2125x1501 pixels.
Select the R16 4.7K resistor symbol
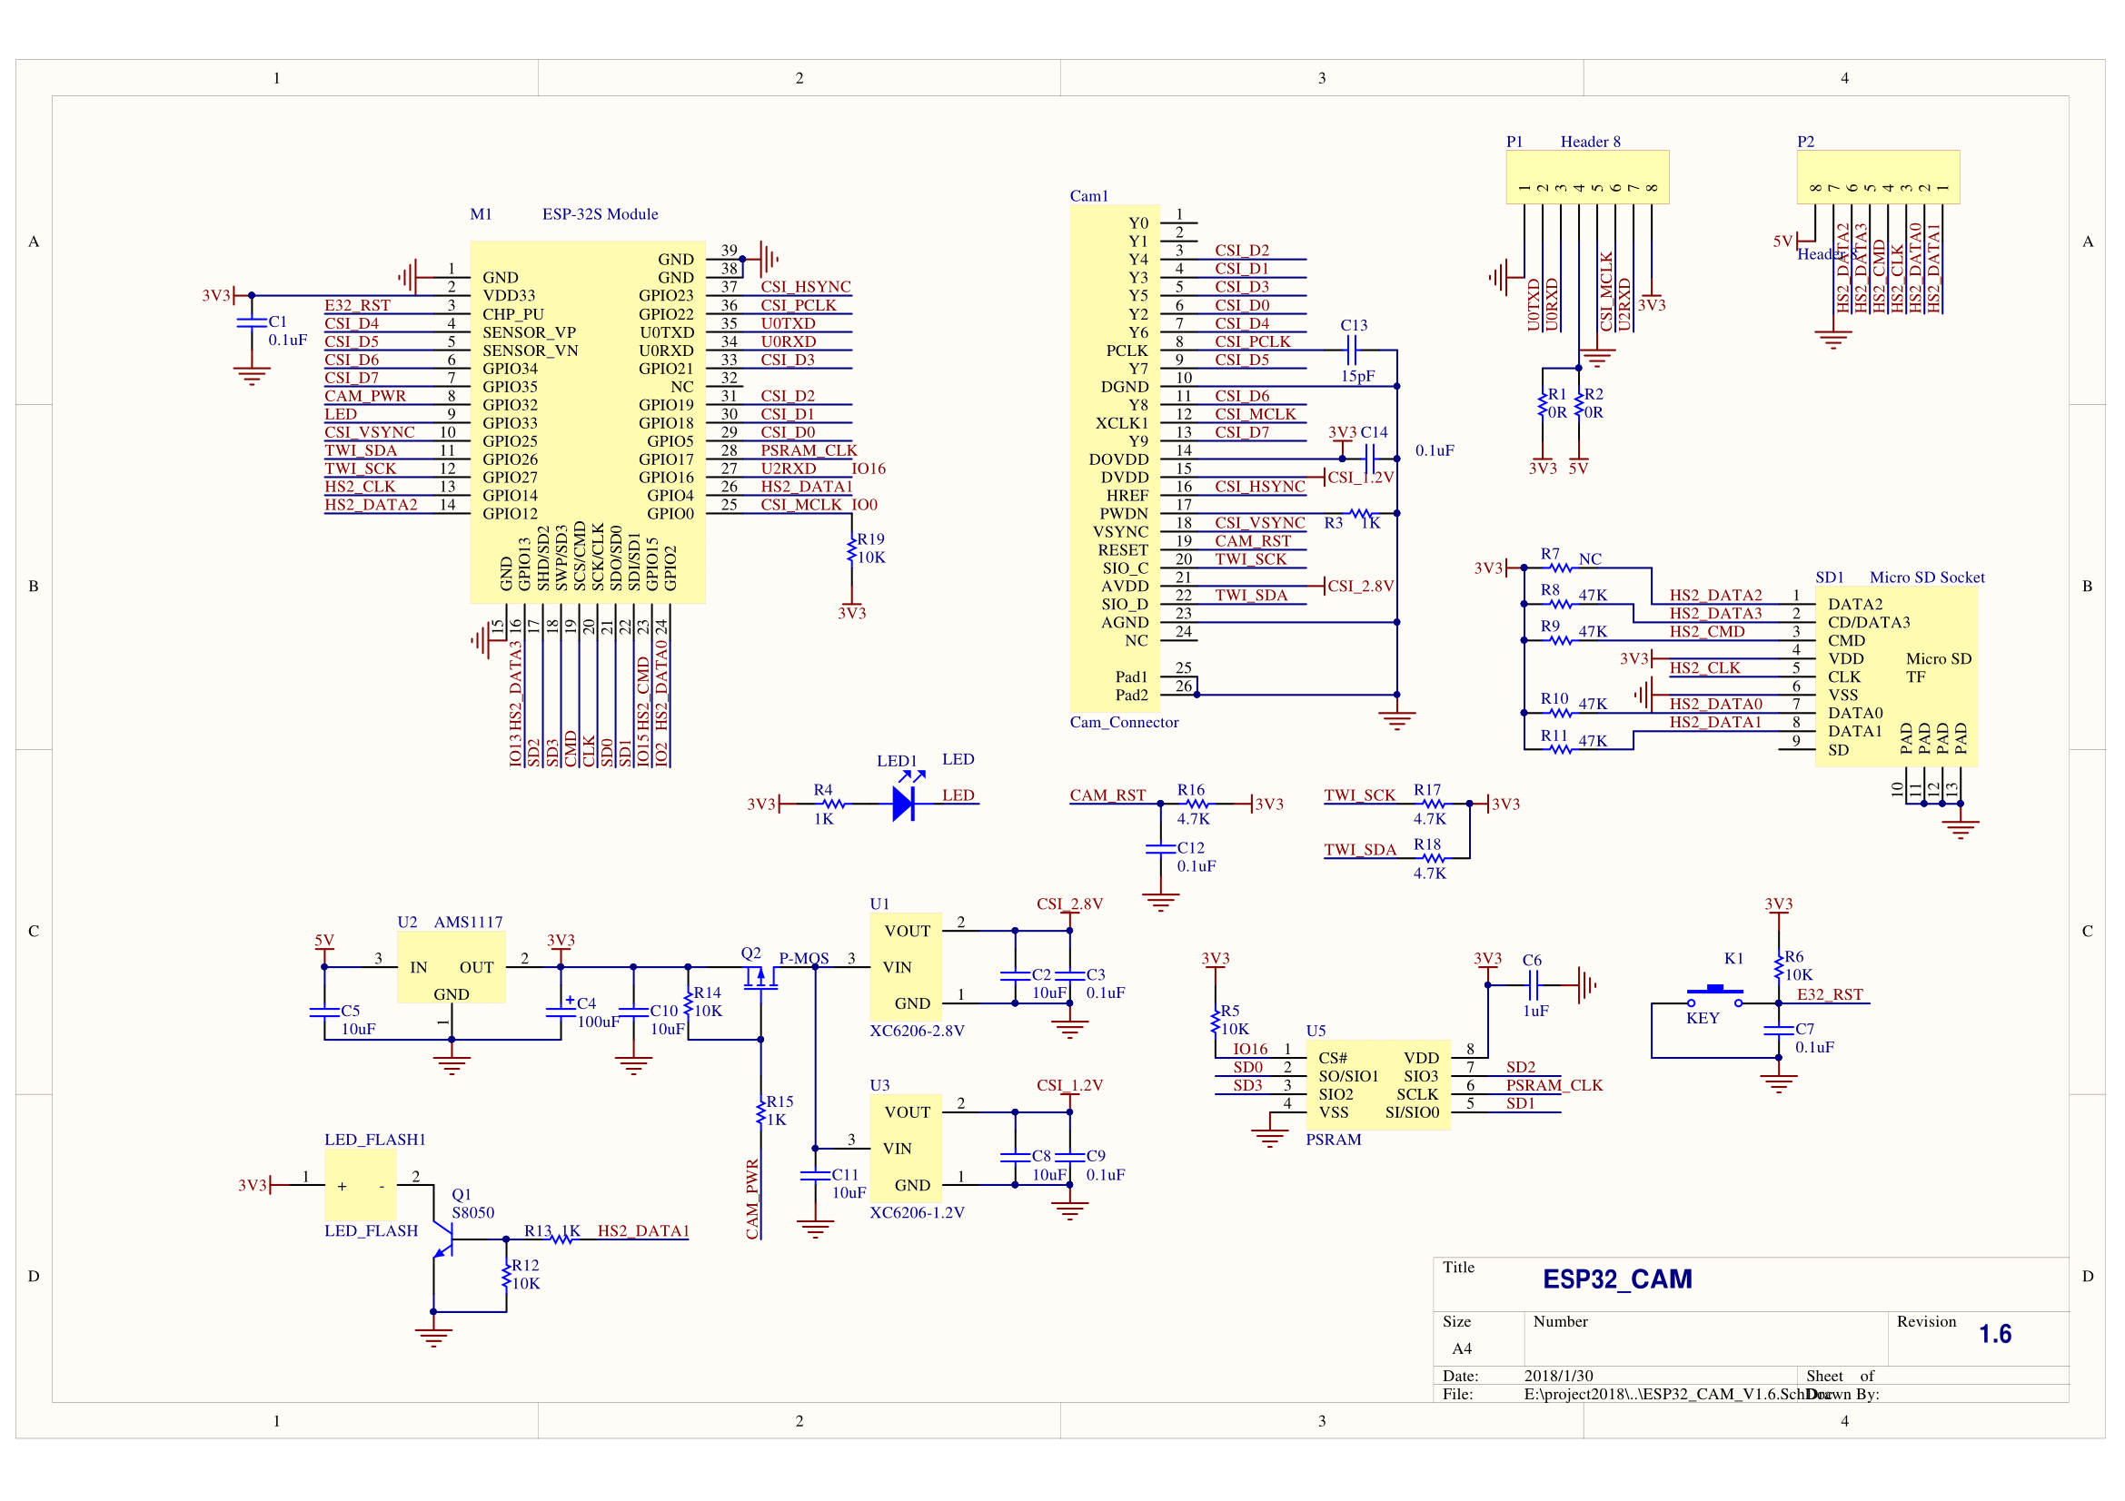coord(1197,804)
